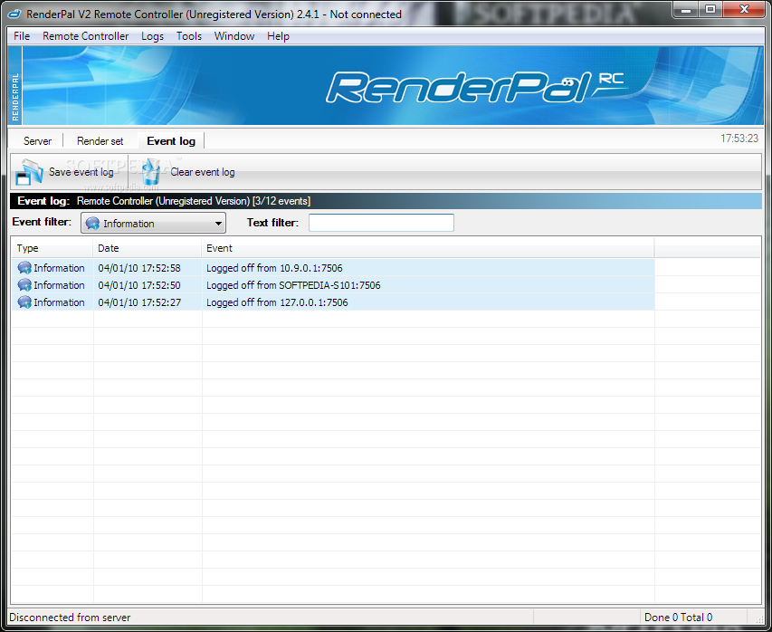Click the Event log title header bar text
This screenshot has width=772, height=632.
pyautogui.click(x=164, y=201)
